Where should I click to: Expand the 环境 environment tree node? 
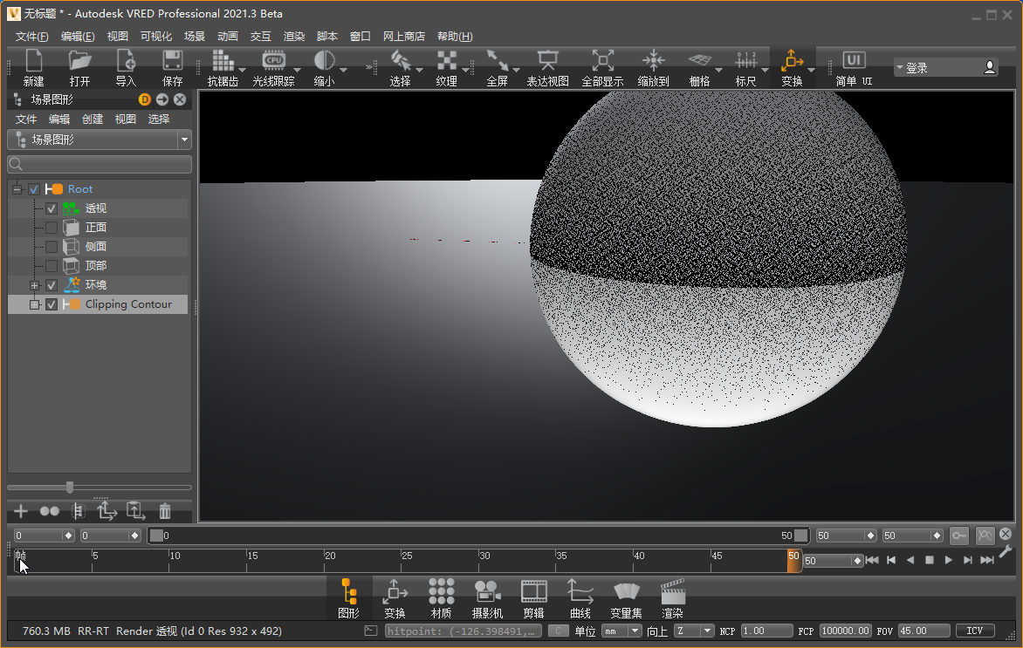coord(35,285)
